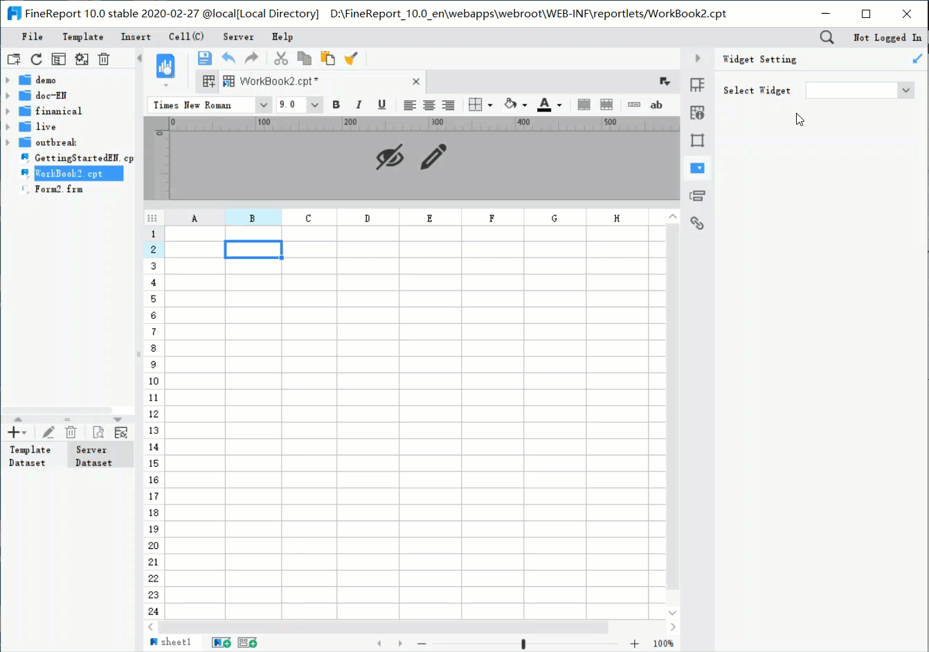Open the Insert menu
929x652 pixels.
tap(136, 37)
